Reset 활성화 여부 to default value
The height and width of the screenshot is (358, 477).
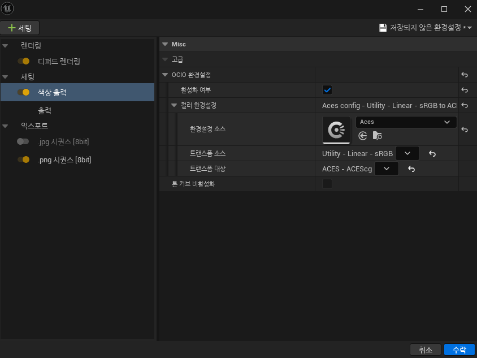[x=465, y=90]
